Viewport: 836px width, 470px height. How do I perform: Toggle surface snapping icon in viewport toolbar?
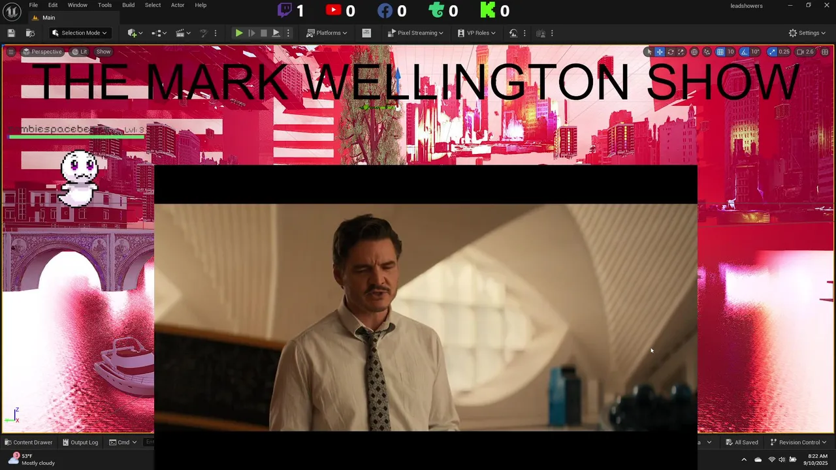coord(707,52)
